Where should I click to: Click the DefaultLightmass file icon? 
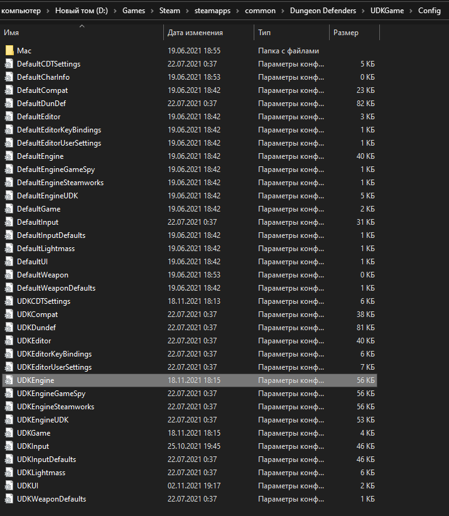pos(9,249)
